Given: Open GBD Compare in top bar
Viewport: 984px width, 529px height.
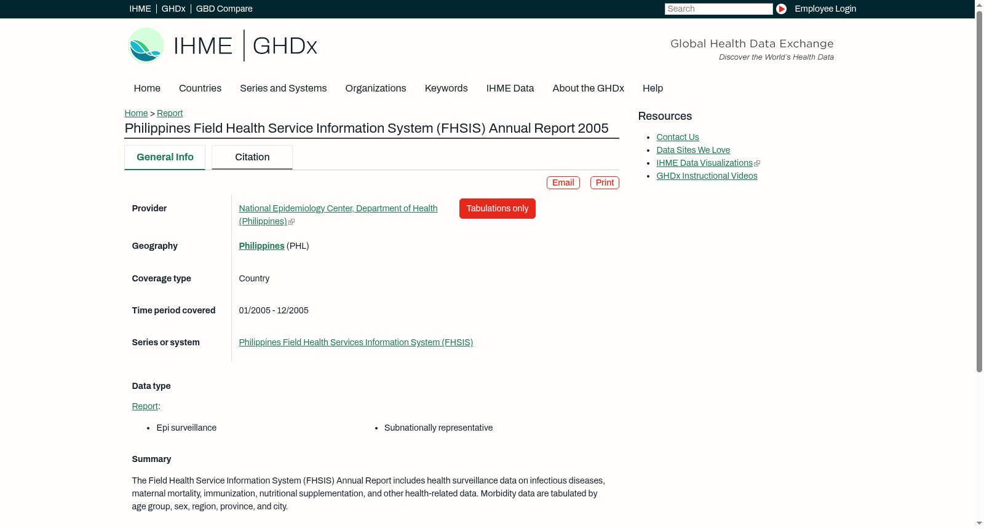Looking at the screenshot, I should [224, 9].
